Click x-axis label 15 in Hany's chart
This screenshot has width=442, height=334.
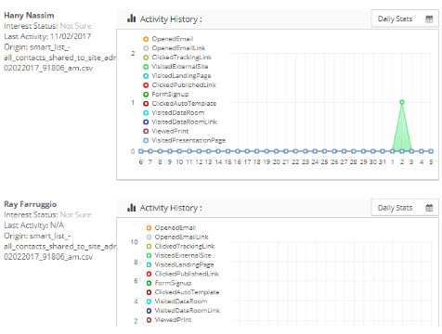click(227, 162)
